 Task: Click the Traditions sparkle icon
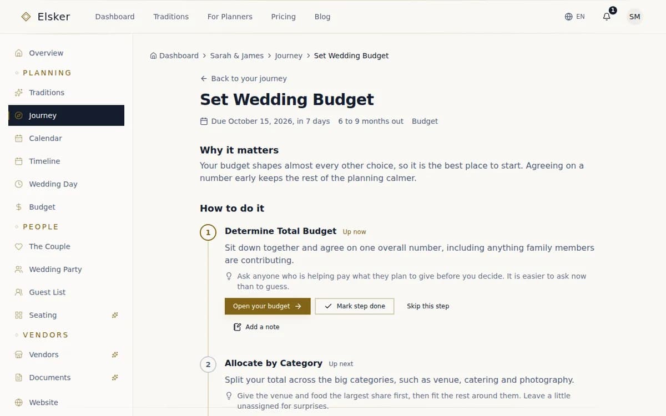(18, 93)
